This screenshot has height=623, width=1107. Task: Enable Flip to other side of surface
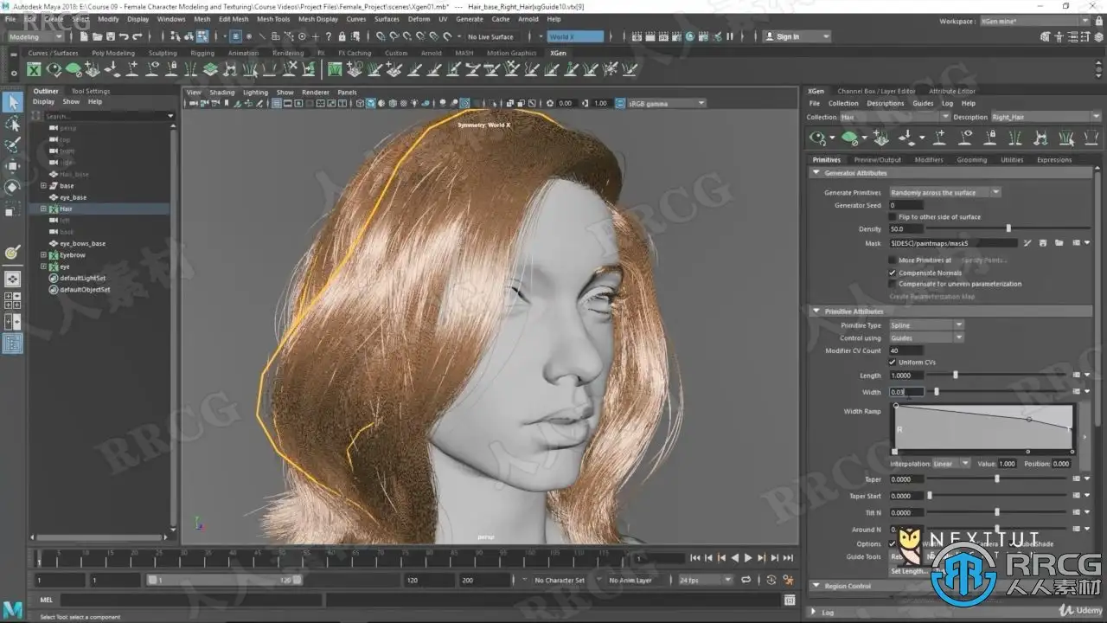coord(893,217)
